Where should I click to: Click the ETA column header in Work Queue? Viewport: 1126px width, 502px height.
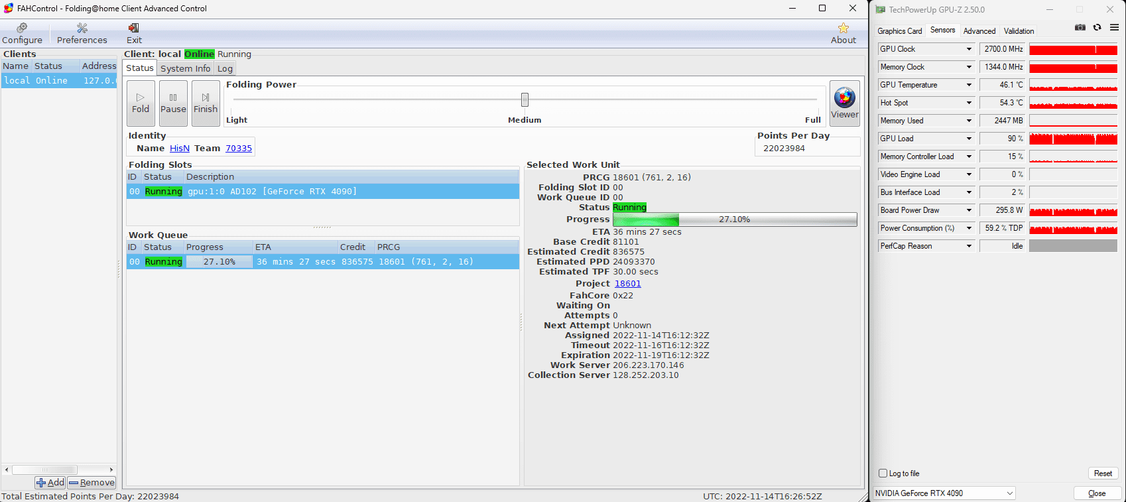pyautogui.click(x=295, y=247)
